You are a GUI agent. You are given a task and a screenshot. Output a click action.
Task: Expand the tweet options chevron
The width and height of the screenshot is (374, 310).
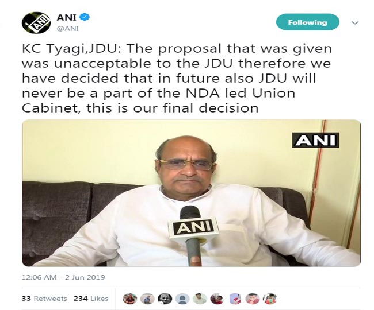355,23
